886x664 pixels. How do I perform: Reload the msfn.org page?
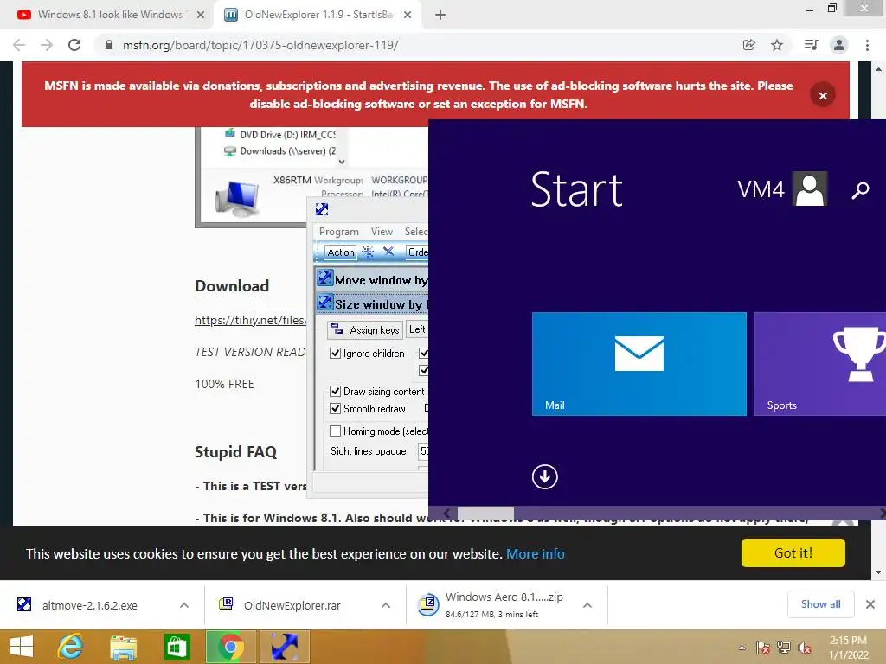coord(74,45)
